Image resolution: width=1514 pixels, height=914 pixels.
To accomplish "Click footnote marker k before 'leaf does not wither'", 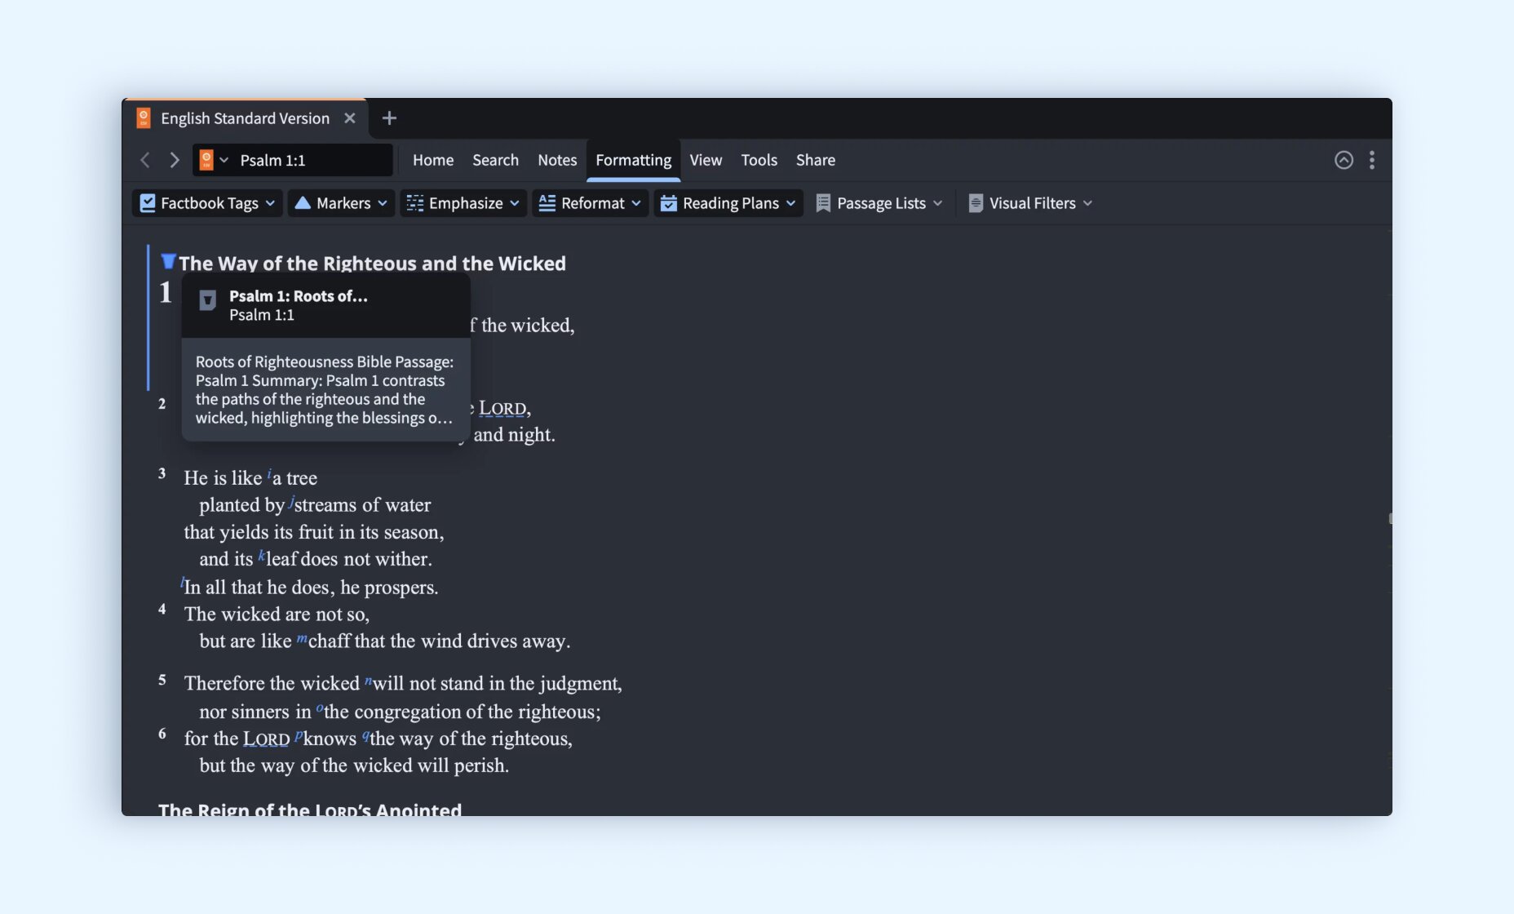I will 262,555.
